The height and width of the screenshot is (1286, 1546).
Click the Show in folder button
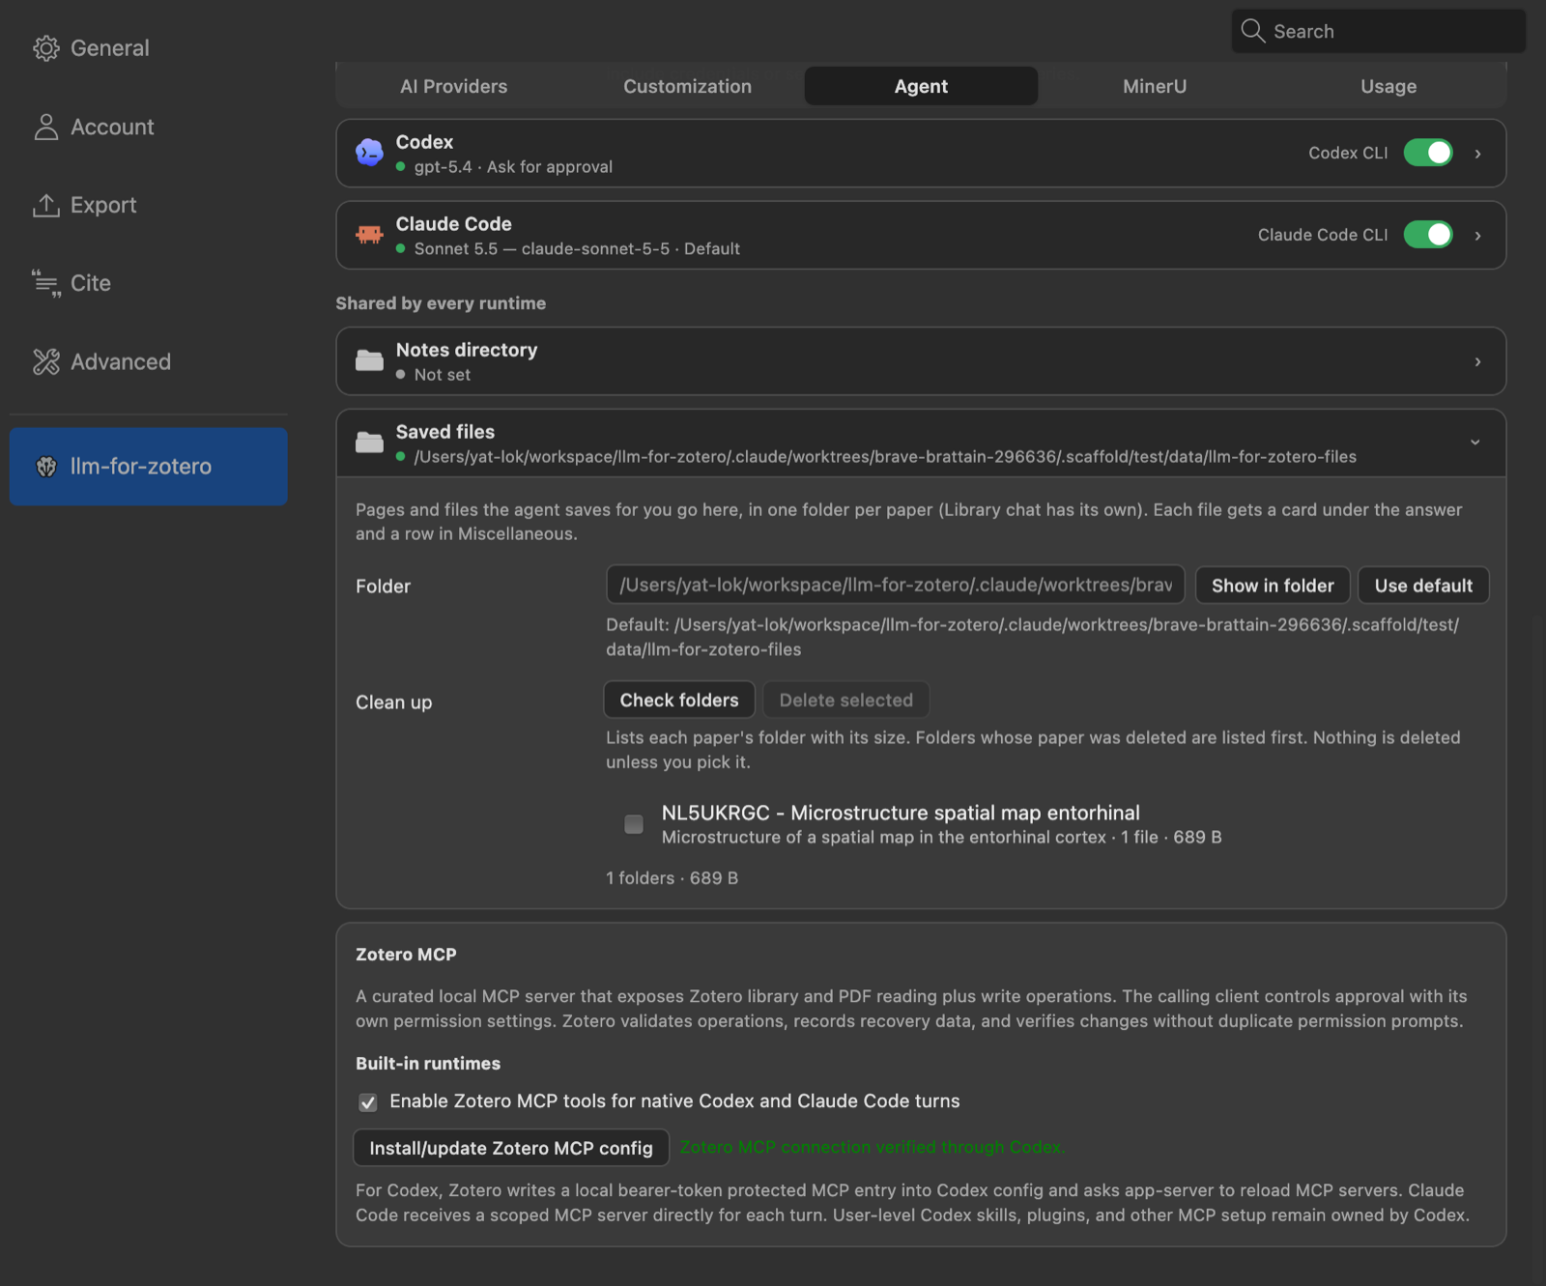click(x=1273, y=586)
